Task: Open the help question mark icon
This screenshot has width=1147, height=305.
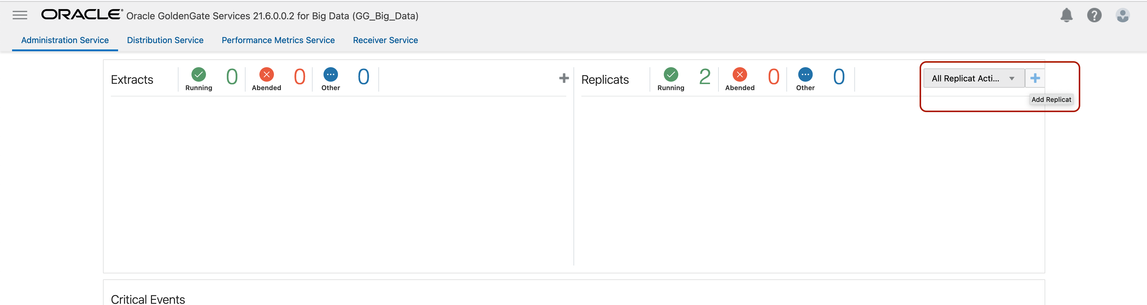Action: coord(1094,16)
